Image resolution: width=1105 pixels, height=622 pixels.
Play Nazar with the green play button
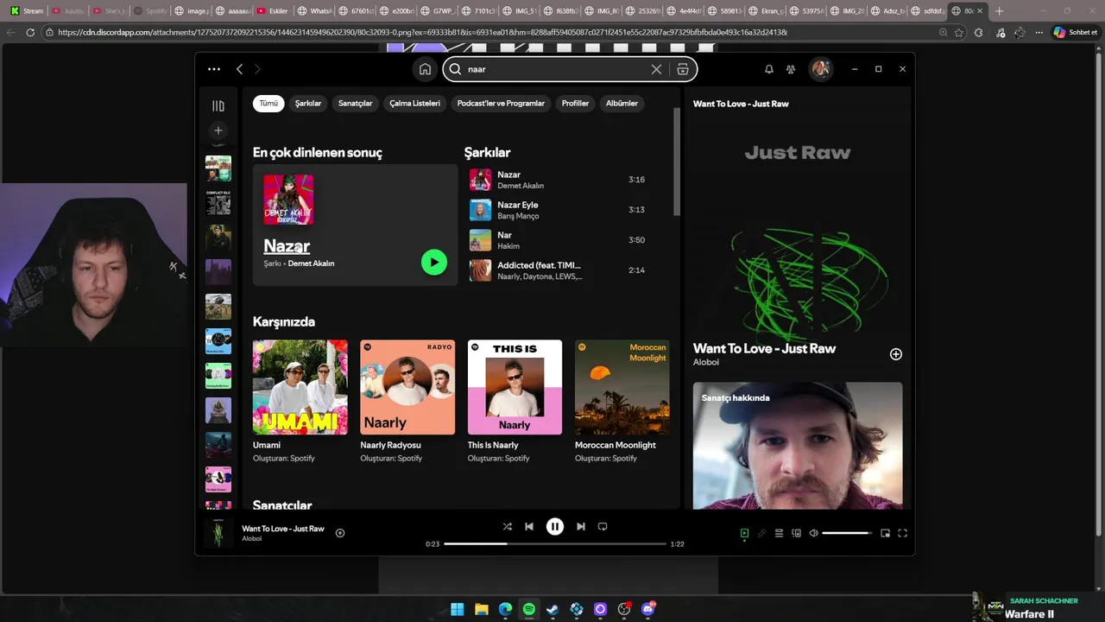(x=434, y=262)
